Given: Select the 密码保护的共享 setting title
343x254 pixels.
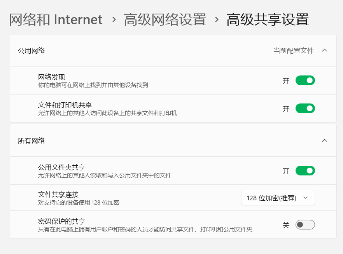Looking at the screenshot, I should point(62,221).
